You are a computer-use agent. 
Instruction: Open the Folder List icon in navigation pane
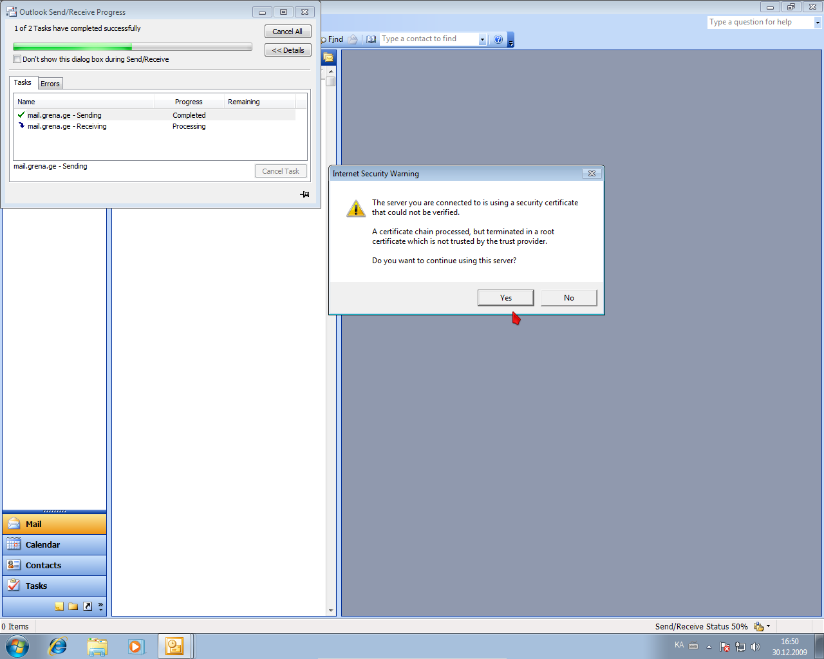pos(73,606)
